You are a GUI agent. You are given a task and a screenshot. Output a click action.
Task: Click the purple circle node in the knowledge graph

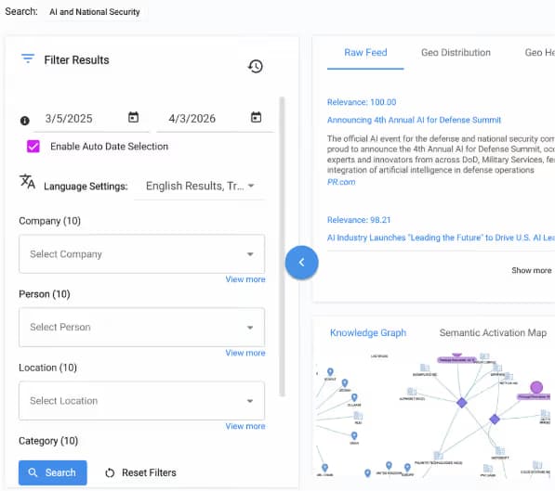click(x=536, y=387)
